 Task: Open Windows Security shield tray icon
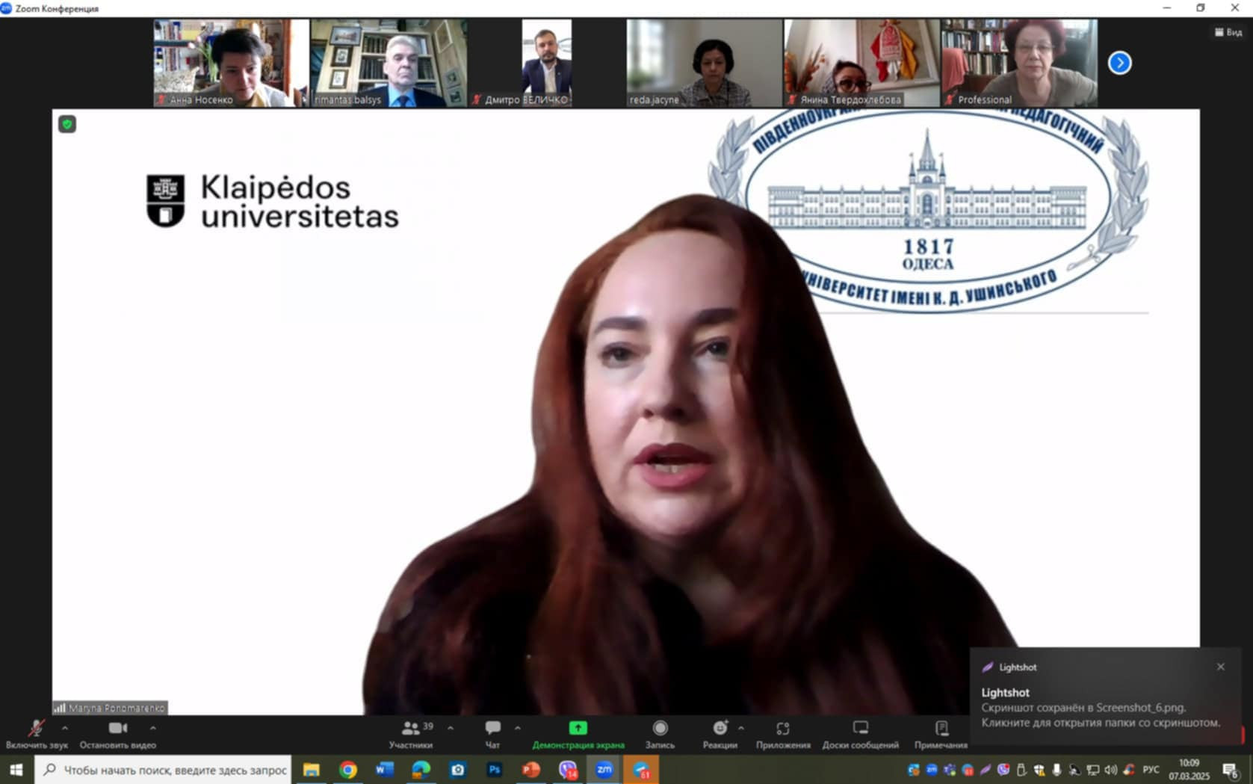coord(1039,770)
